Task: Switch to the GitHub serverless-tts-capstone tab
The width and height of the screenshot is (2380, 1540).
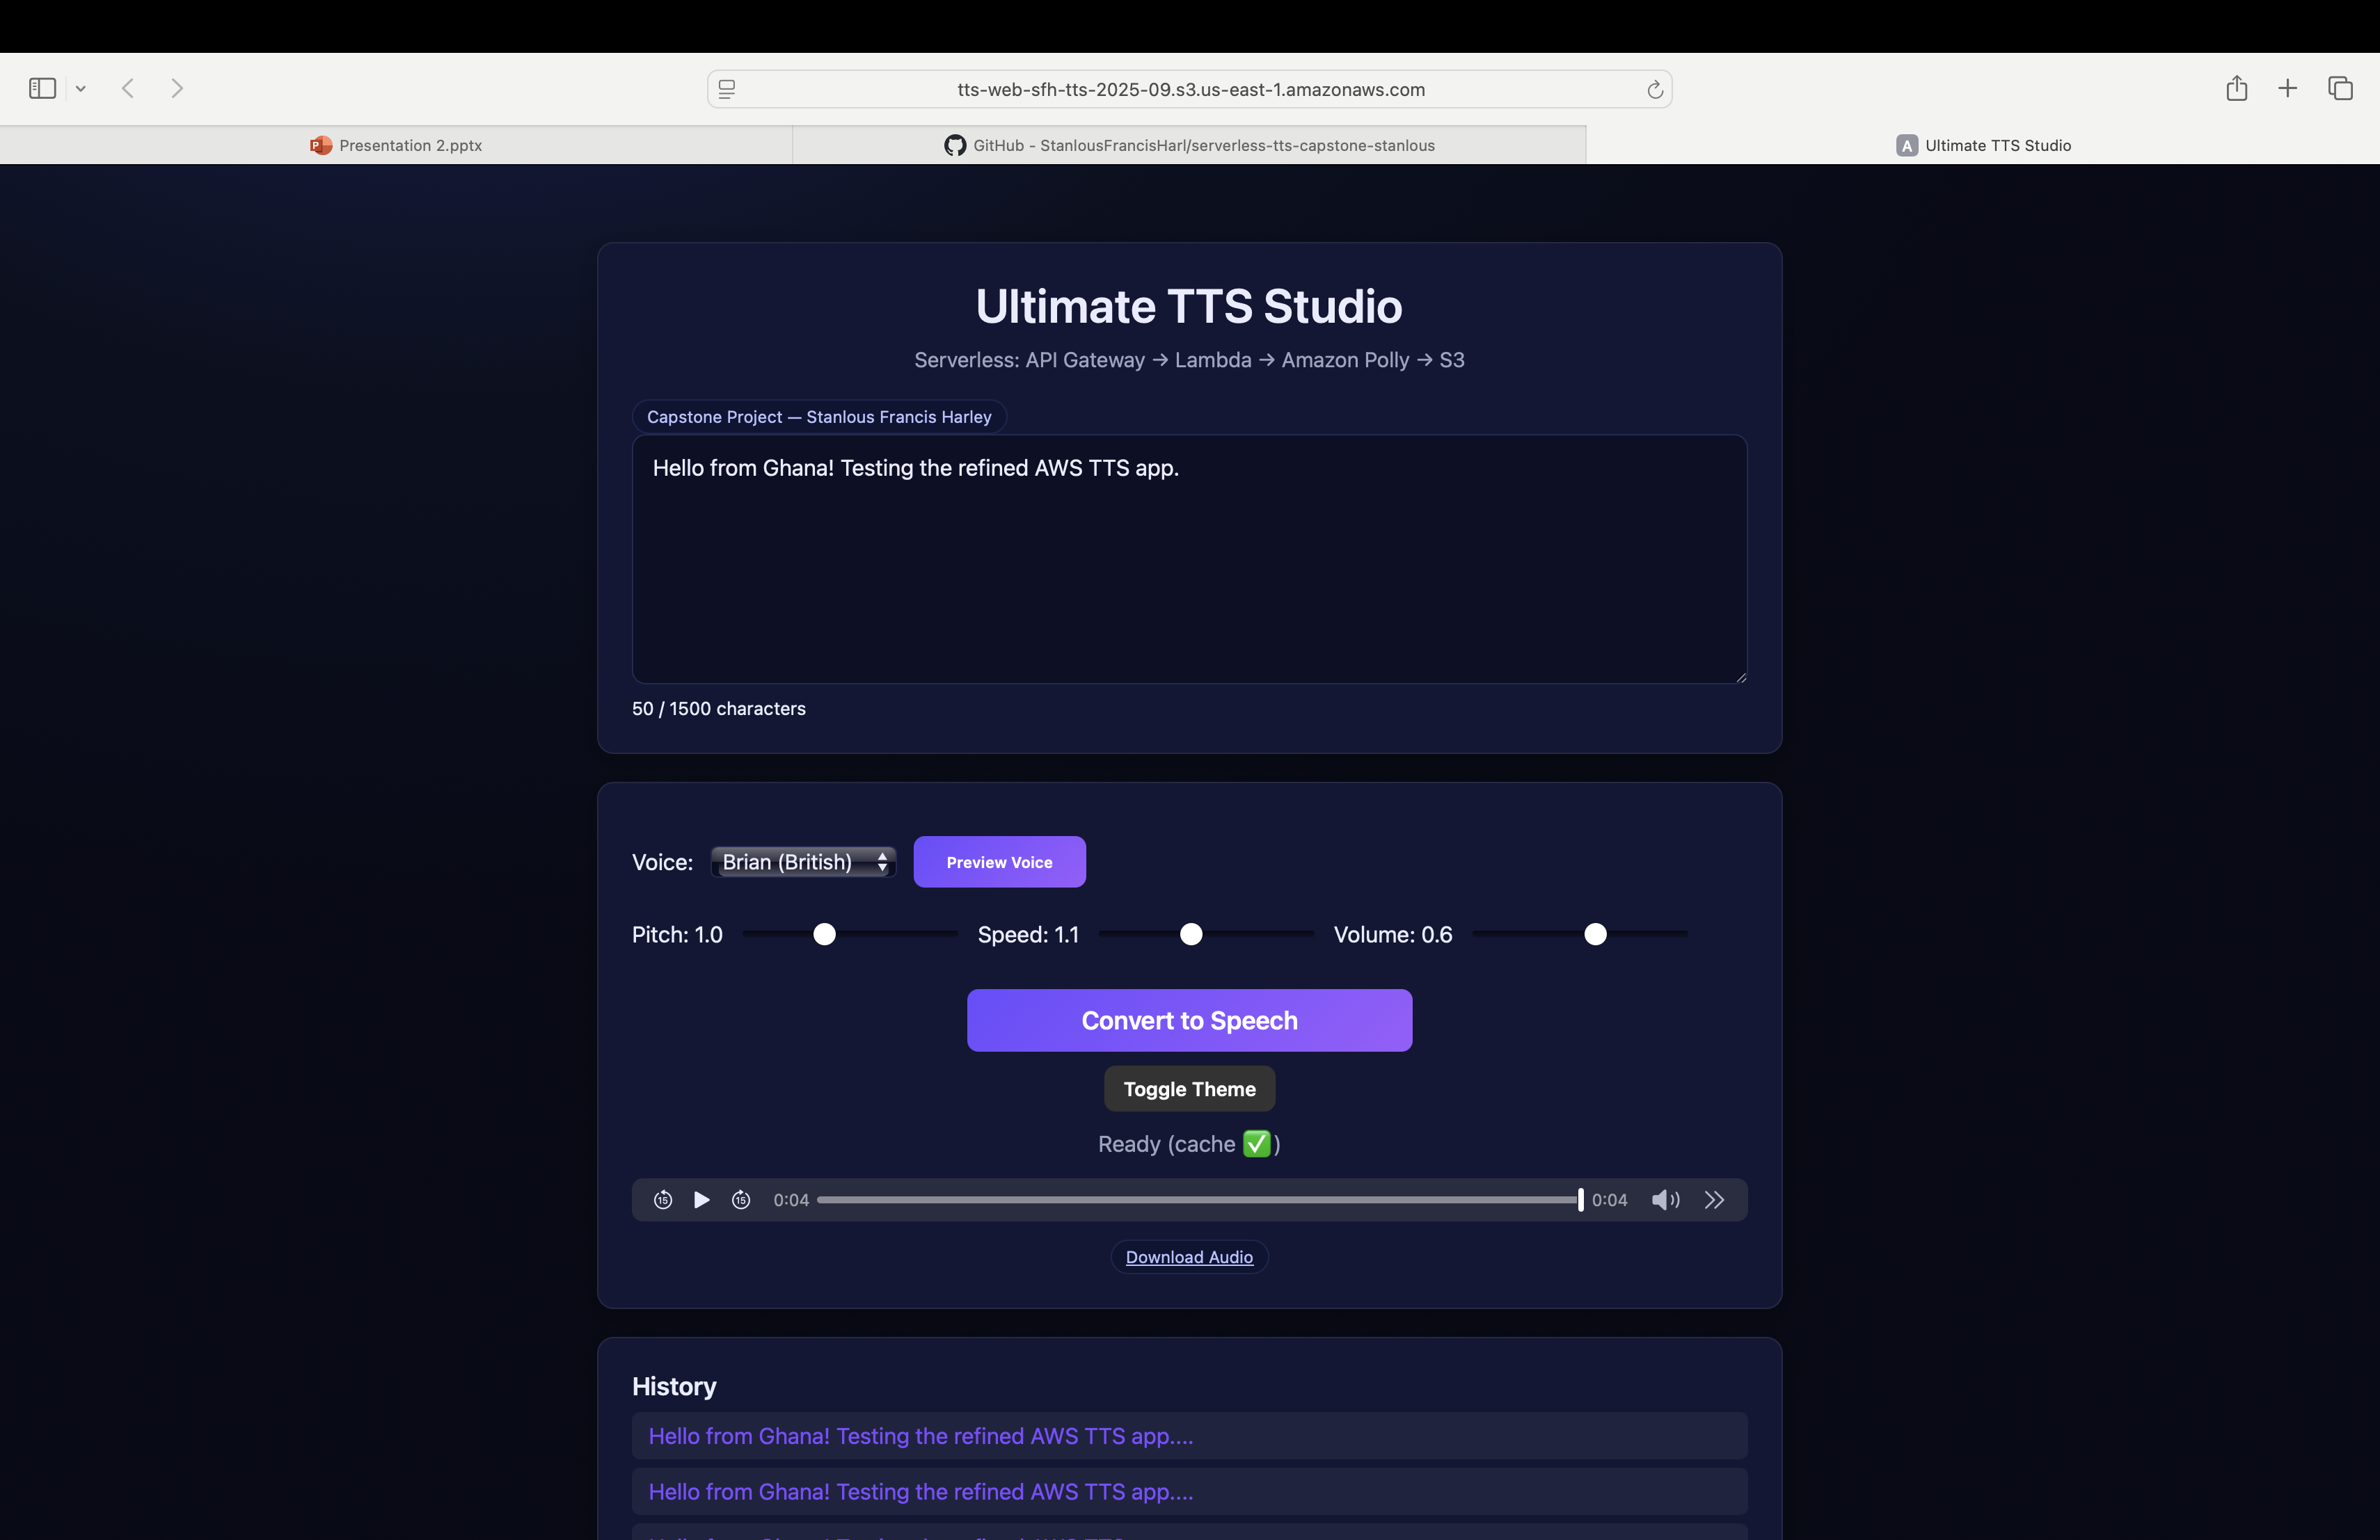Action: (x=1189, y=145)
